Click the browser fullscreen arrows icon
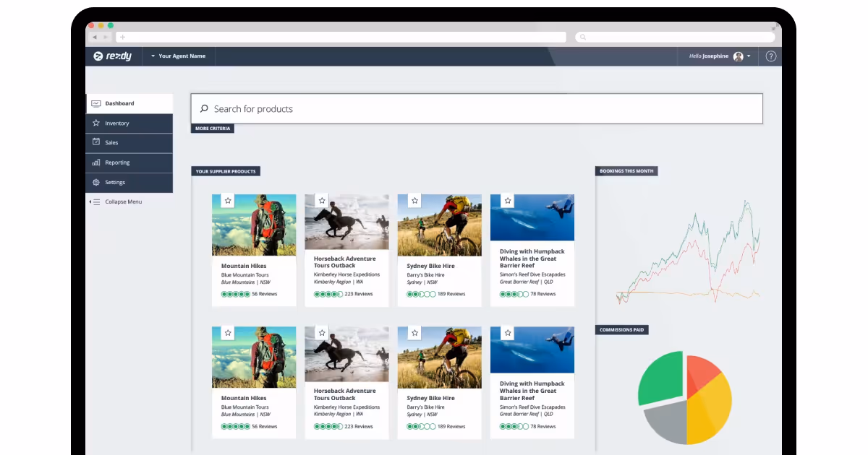 (775, 27)
